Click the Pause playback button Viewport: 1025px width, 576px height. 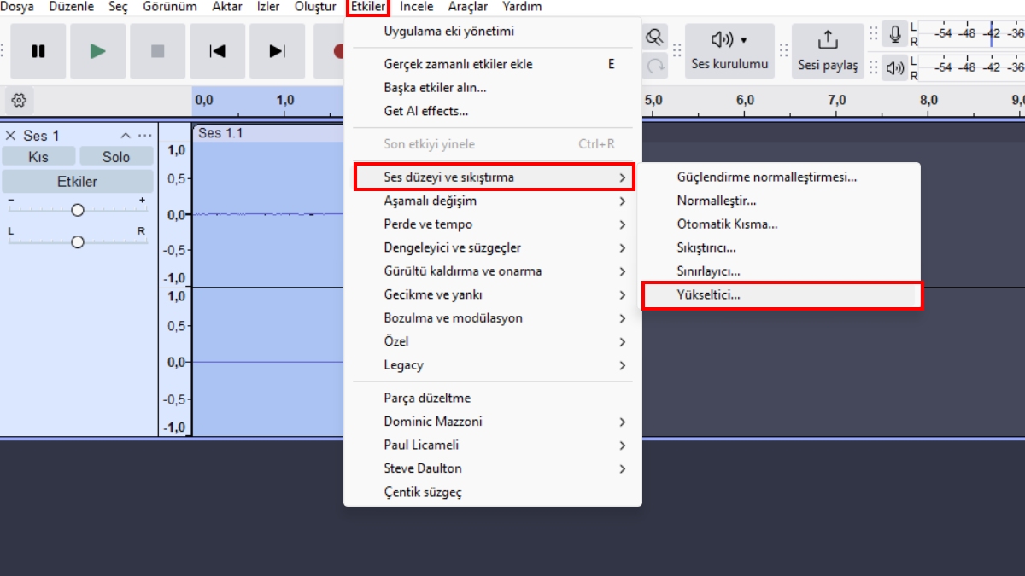[x=38, y=51]
